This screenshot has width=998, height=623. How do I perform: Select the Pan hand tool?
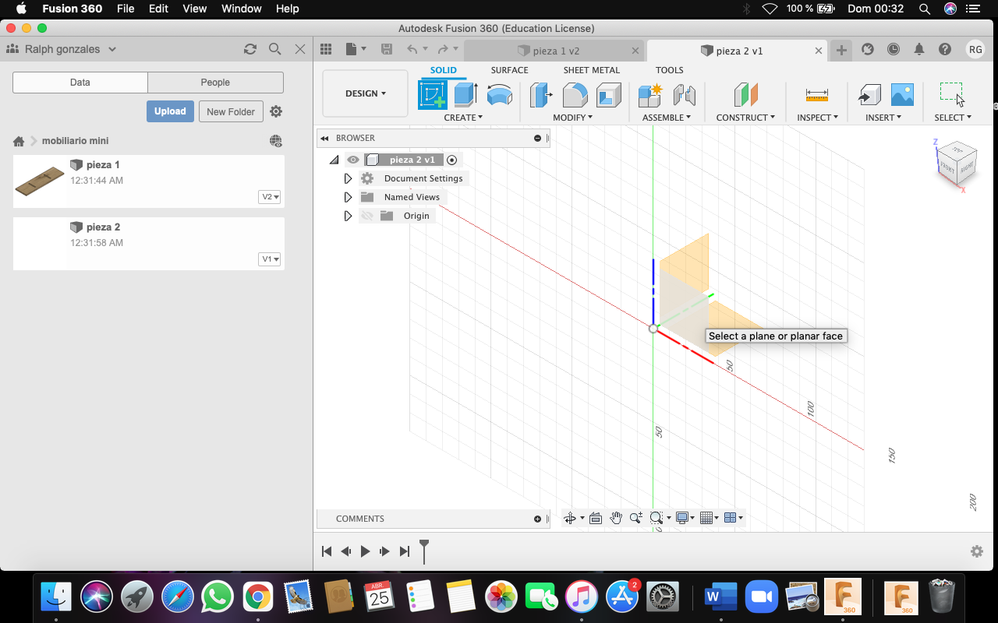click(x=616, y=518)
